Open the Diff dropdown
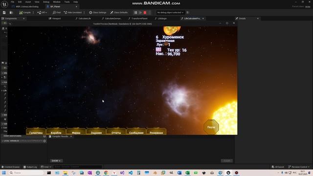Image resolution: width=313 pixels, height=176 pixels. pyautogui.click(x=42, y=13)
